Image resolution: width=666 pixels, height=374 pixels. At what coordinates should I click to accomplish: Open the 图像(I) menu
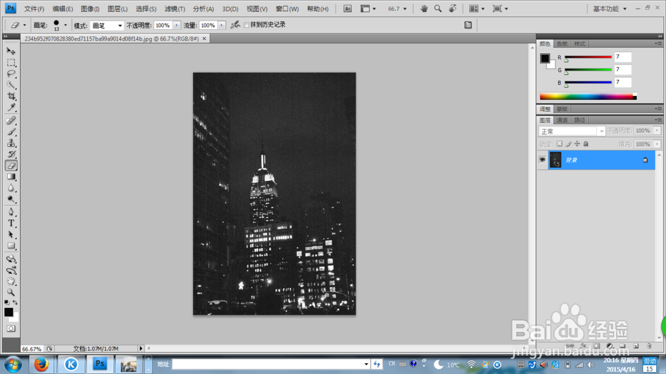coord(90,9)
